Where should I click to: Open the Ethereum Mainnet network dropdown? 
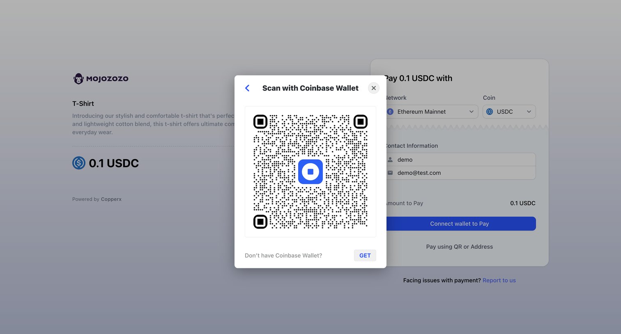pyautogui.click(x=431, y=112)
